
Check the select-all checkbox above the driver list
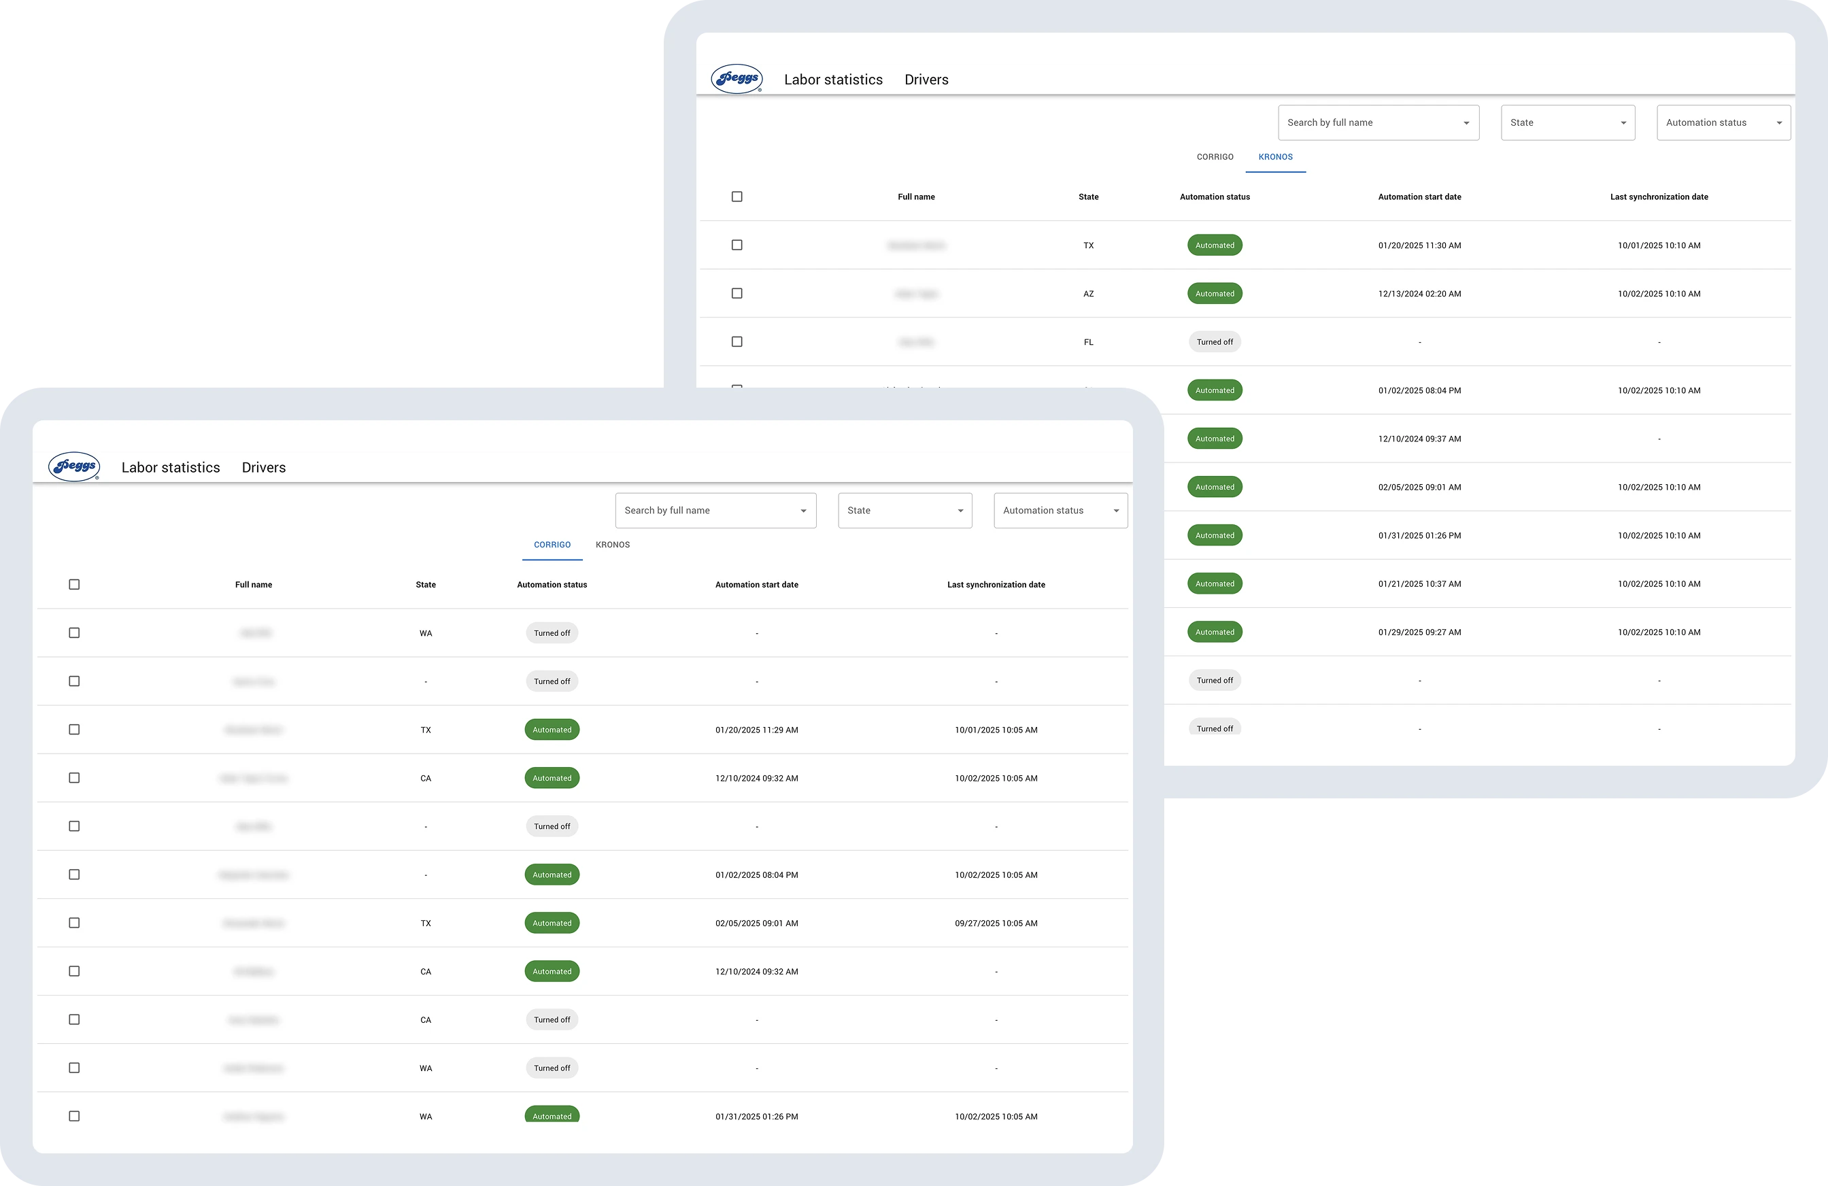[x=73, y=583]
